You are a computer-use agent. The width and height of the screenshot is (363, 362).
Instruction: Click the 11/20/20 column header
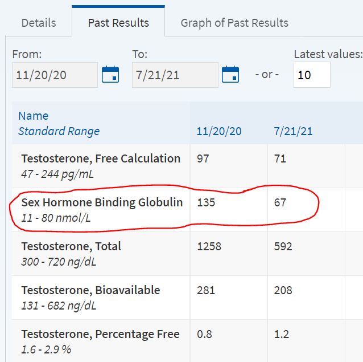click(x=219, y=131)
